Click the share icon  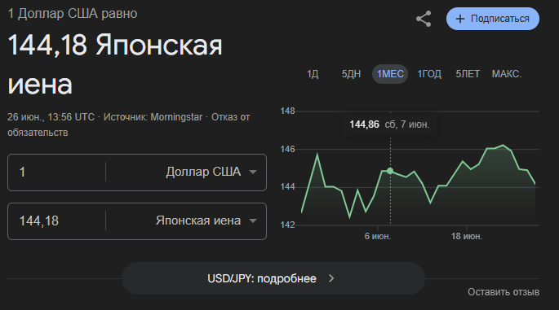click(x=424, y=19)
